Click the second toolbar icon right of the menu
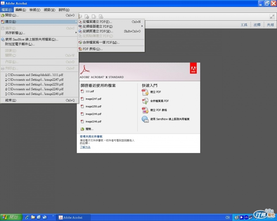Viewport: 277px width, 221px height. 87,17
